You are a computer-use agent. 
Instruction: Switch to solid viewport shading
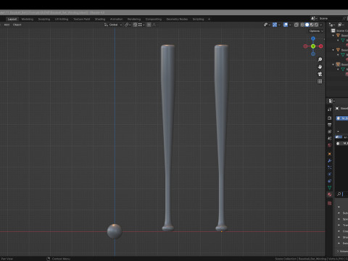click(307, 25)
